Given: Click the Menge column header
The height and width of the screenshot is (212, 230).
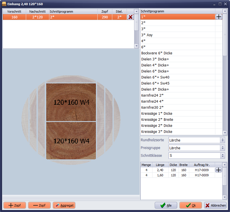Looking at the screenshot, I should 146,165.
